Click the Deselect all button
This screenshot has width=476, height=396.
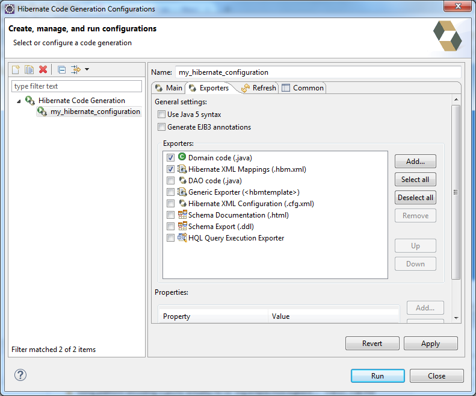(x=415, y=197)
